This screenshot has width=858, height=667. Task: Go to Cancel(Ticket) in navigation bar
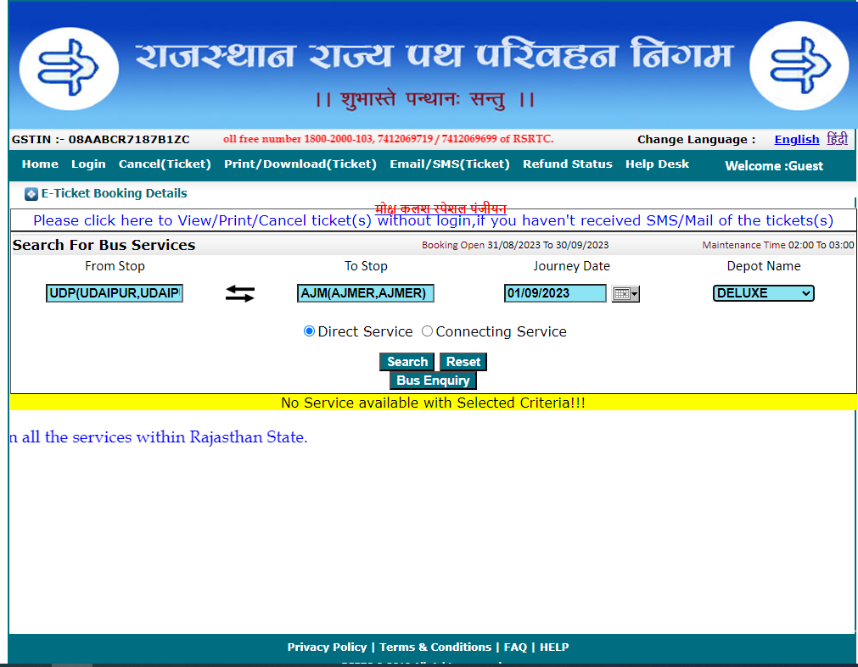tap(165, 164)
